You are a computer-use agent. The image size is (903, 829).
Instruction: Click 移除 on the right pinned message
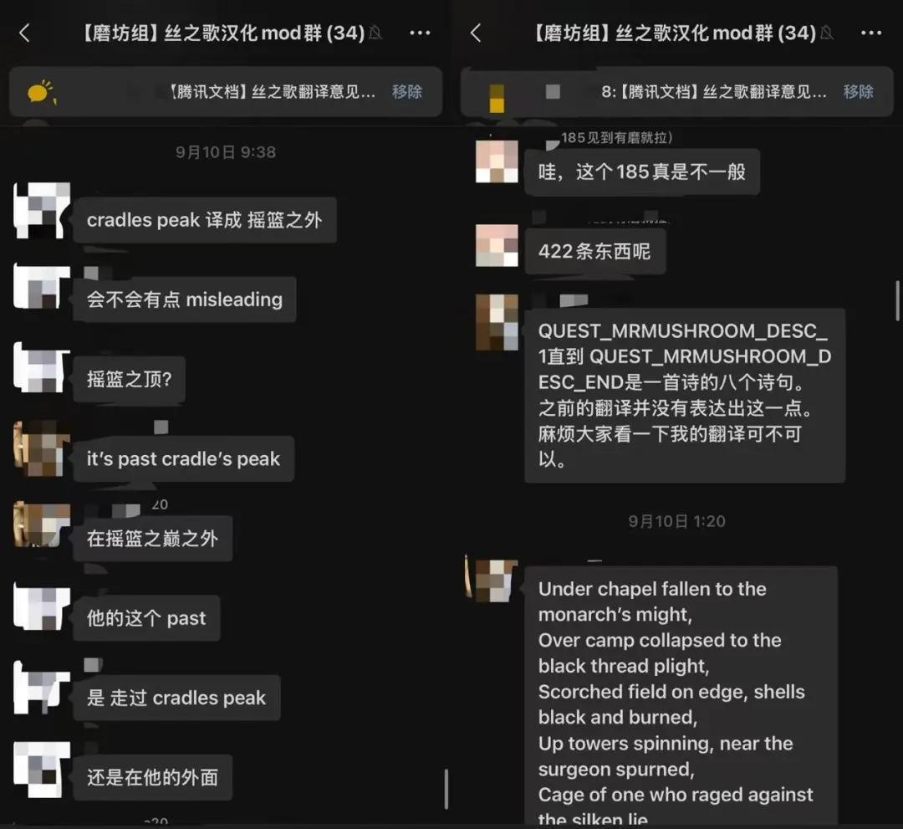pyautogui.click(x=858, y=91)
